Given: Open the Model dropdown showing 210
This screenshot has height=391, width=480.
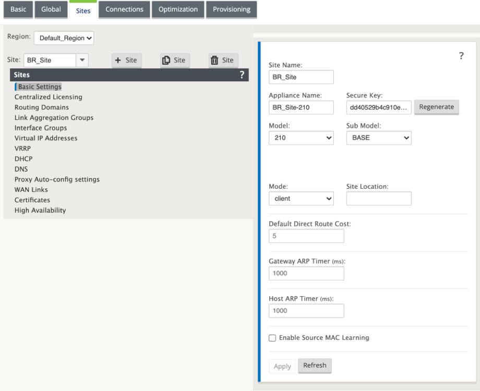Looking at the screenshot, I should (301, 138).
